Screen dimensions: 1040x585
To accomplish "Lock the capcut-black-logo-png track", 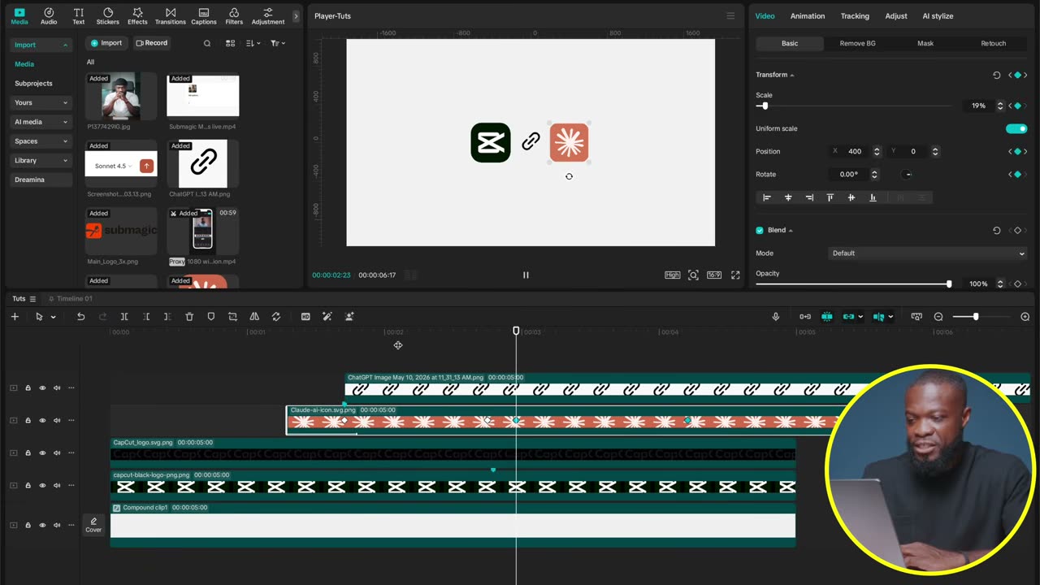I will [28, 486].
